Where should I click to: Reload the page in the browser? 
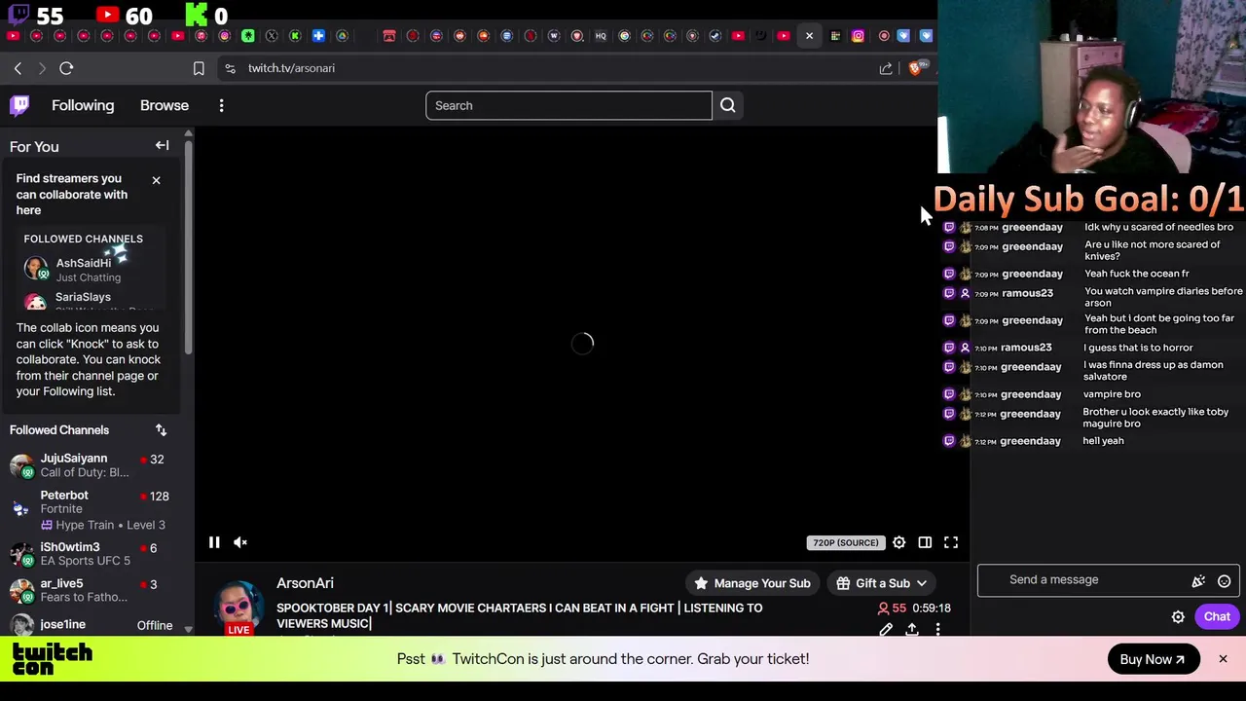pyautogui.click(x=66, y=68)
